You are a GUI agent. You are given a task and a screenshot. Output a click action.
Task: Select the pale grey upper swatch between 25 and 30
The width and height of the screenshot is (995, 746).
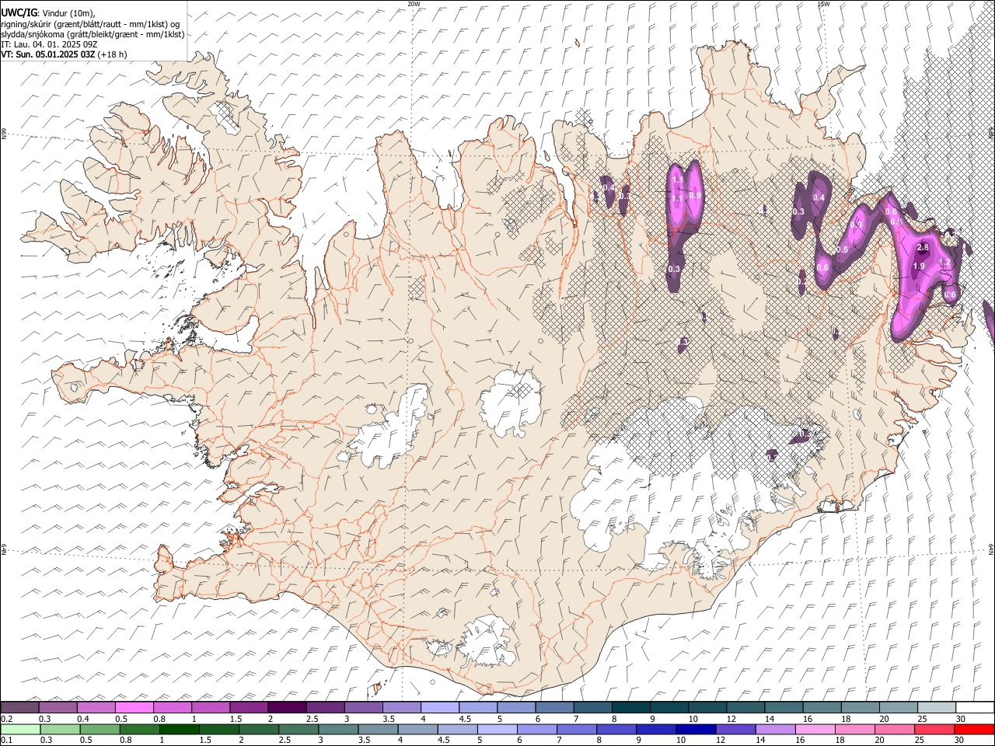937,707
